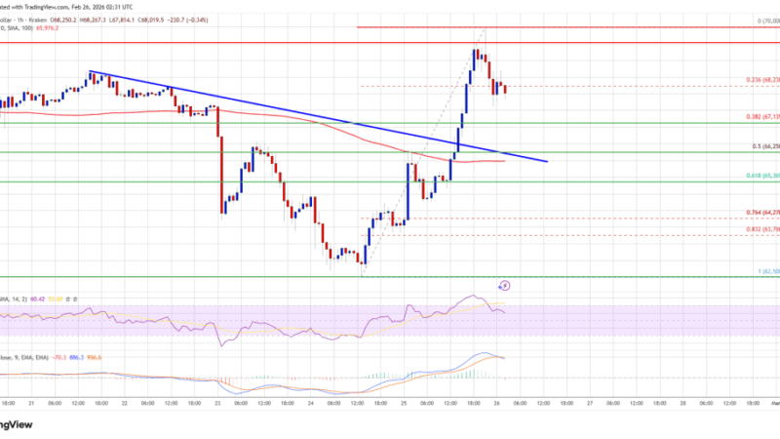This screenshot has width=780, height=439.
Task: Click the open price O68,250.2
Action: pos(63,20)
